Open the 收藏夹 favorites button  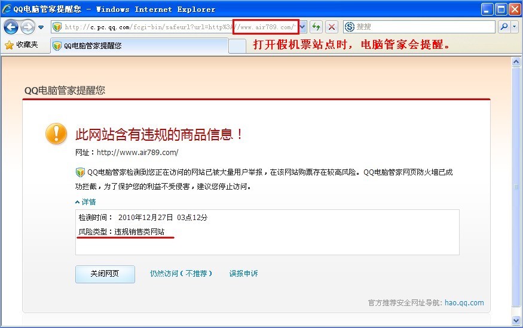pos(22,45)
